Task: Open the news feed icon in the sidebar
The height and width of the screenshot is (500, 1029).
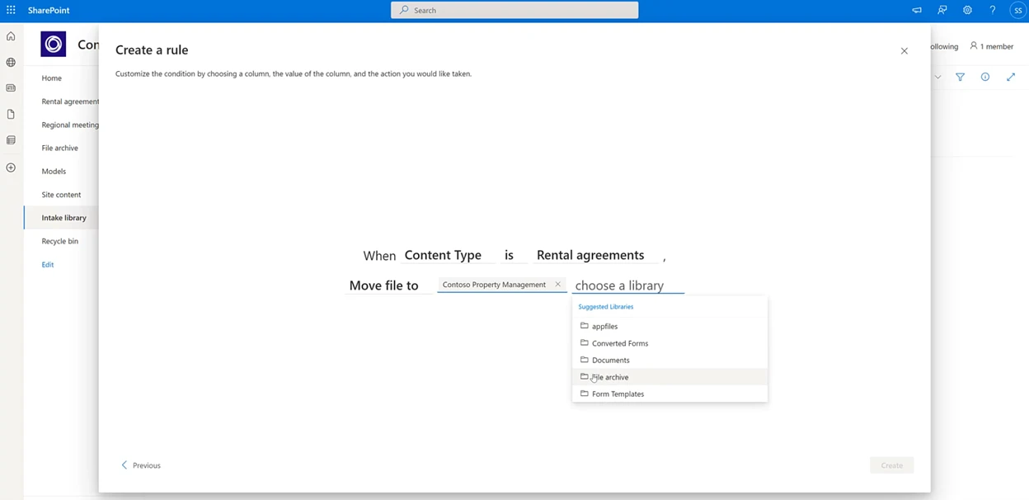Action: click(x=11, y=87)
